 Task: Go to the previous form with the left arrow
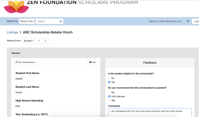[x=39, y=41]
